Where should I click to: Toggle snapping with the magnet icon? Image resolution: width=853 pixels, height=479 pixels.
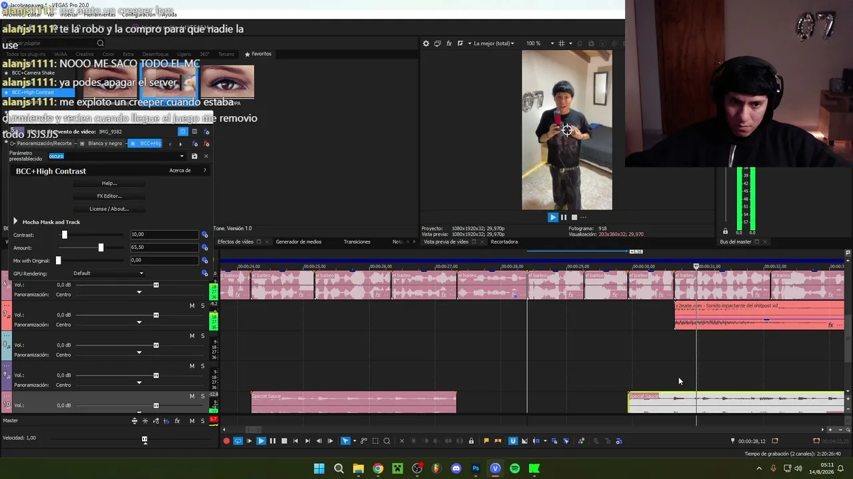(x=512, y=441)
